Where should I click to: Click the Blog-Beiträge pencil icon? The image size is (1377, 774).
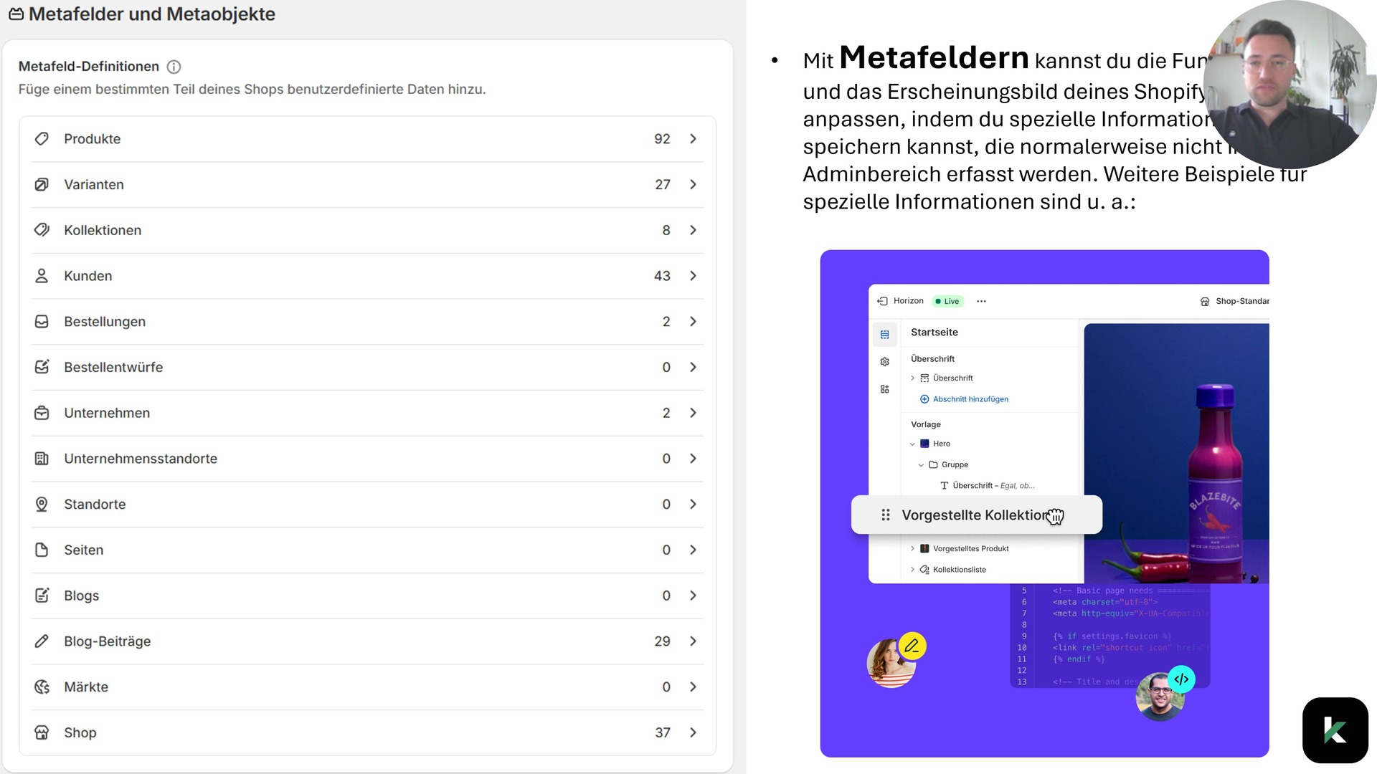point(42,641)
